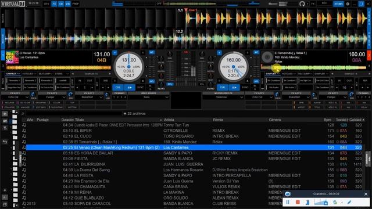Click the back arrow icon in browser sidebar
This screenshot has height=209, width=372.
(x=5, y=142)
